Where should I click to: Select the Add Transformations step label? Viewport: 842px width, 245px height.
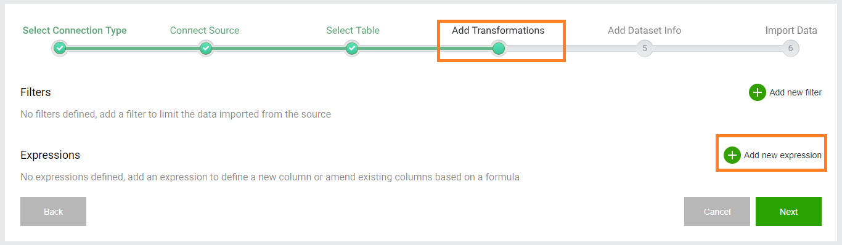coord(498,30)
